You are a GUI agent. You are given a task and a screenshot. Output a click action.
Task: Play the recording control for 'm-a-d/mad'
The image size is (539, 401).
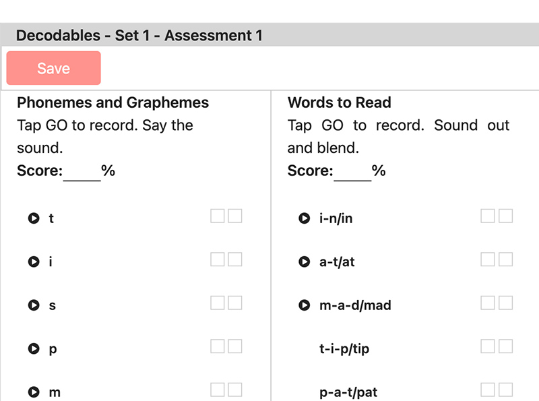click(305, 305)
